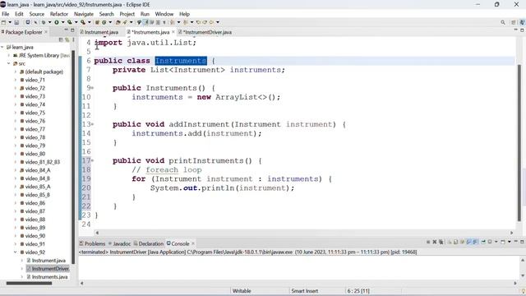Fold the printInstruments method at line 17
The height and width of the screenshot is (296, 526).
point(92,160)
